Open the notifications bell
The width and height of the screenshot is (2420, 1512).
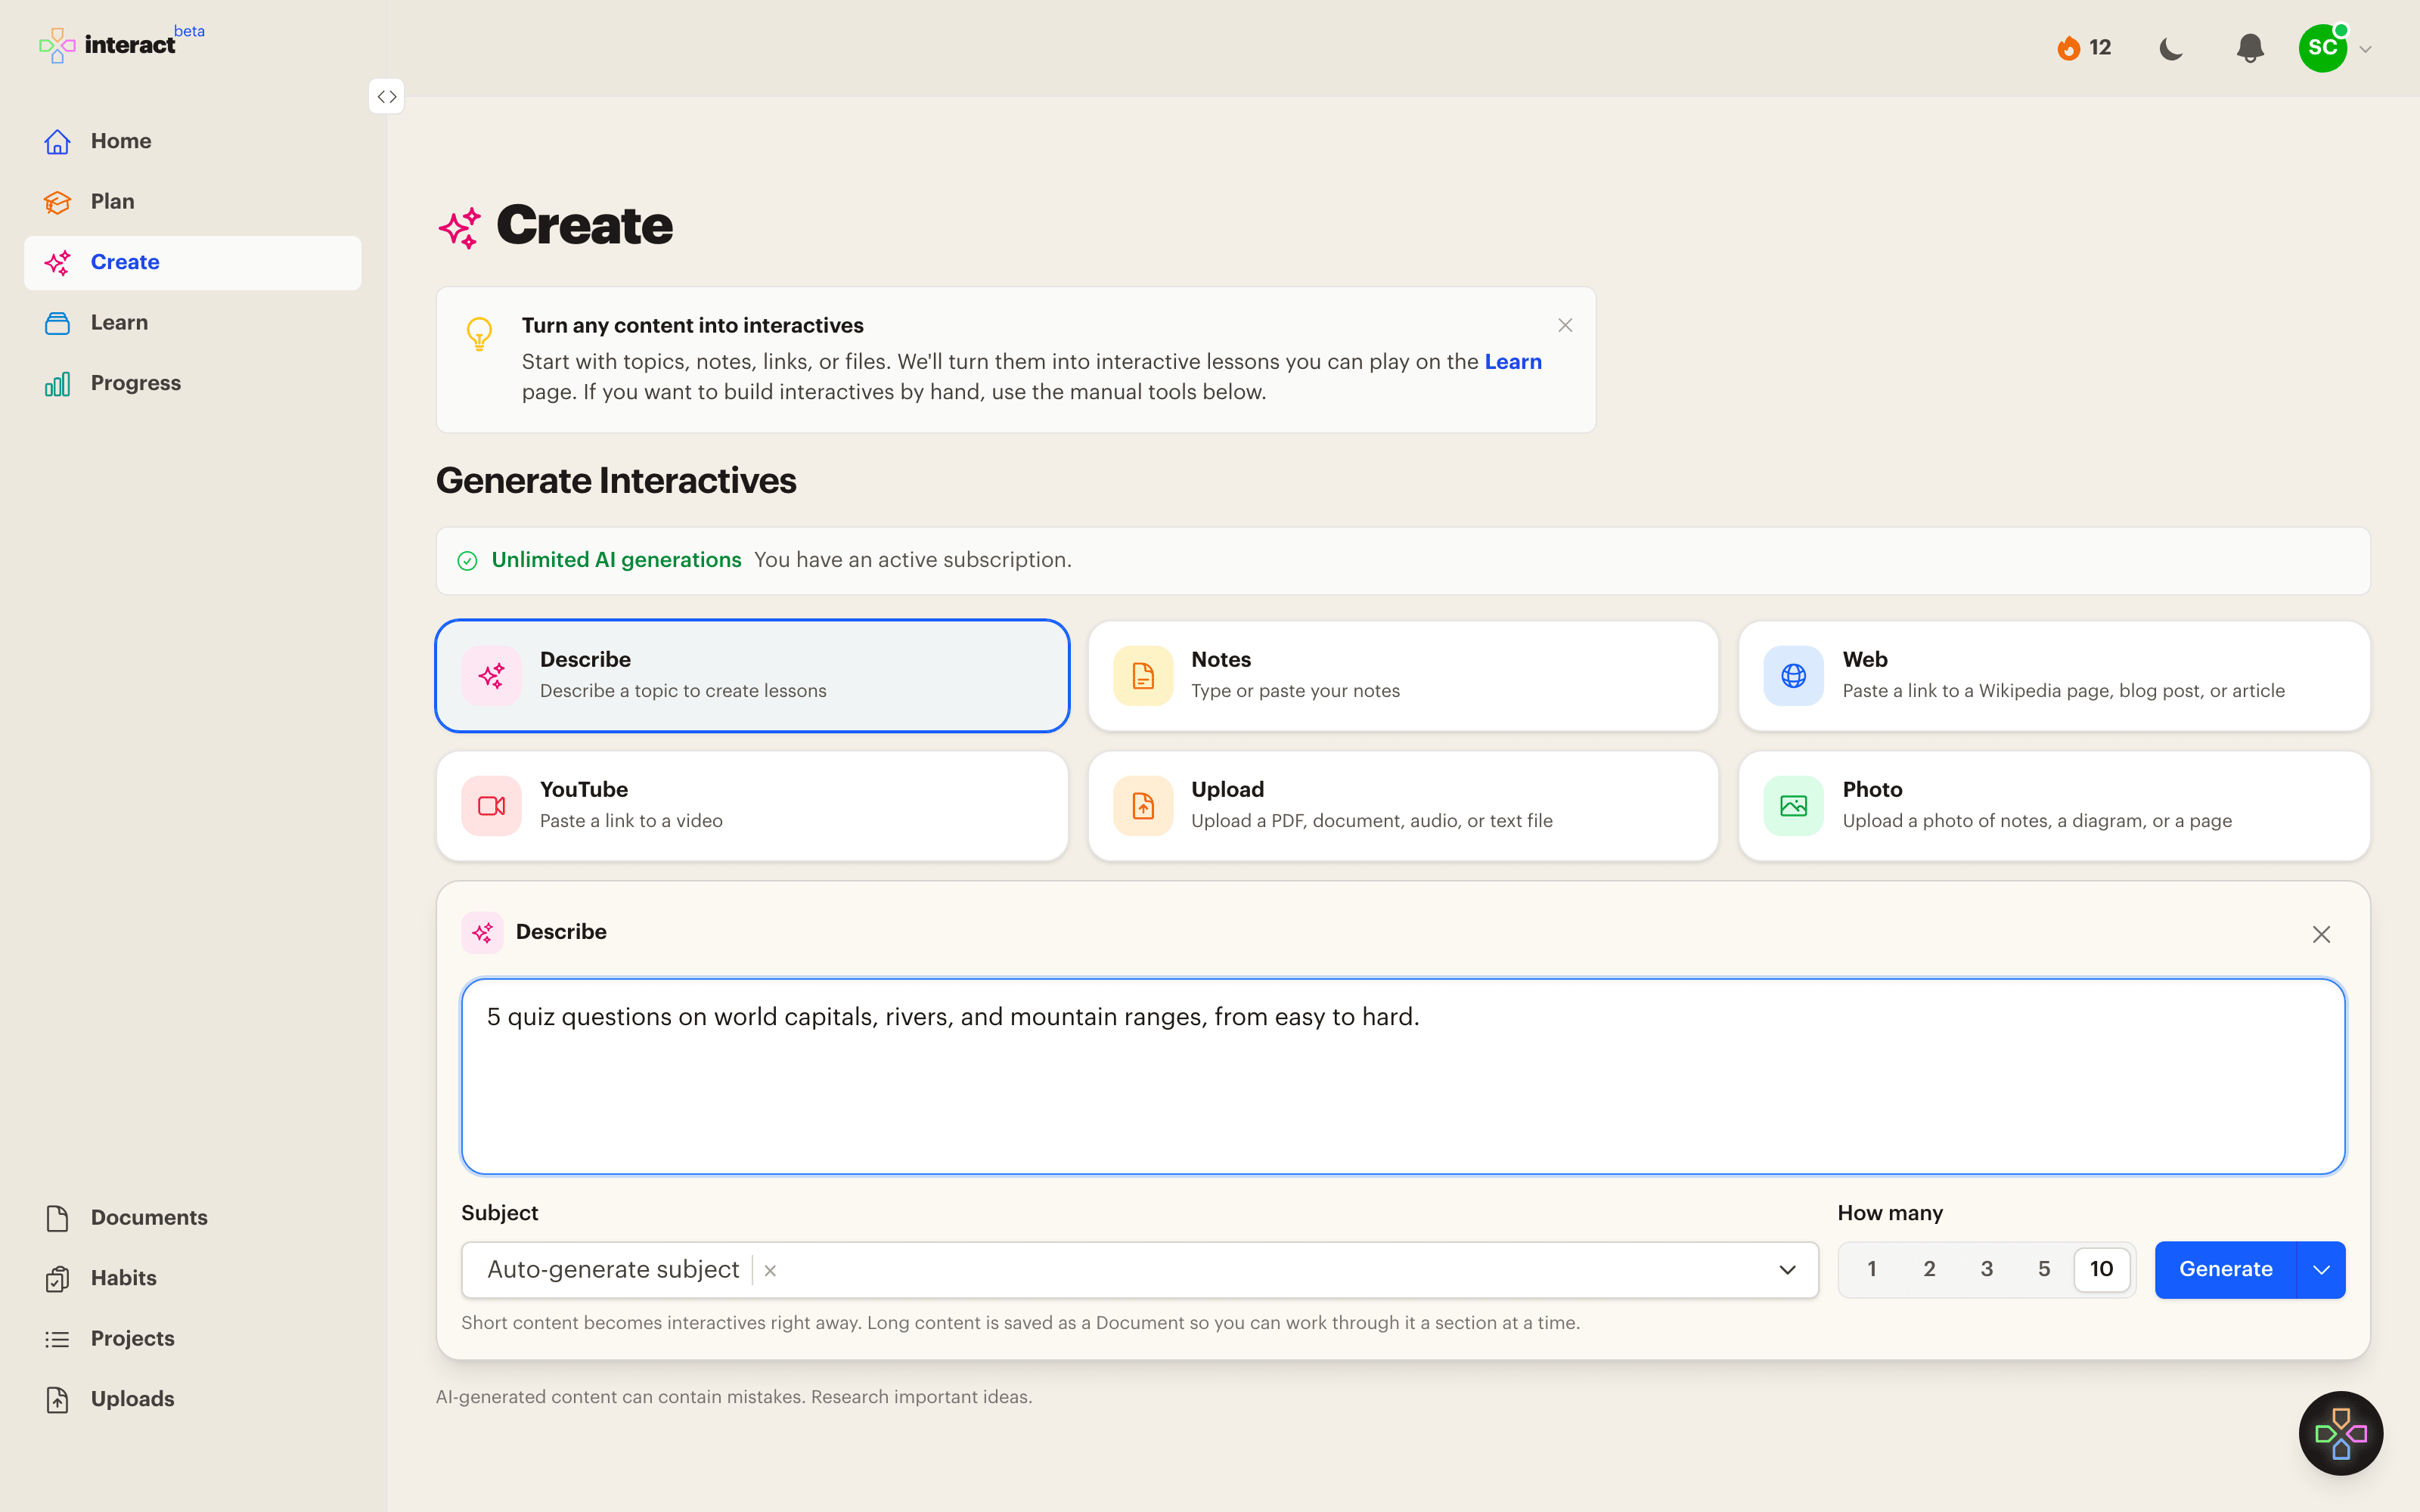(2250, 48)
